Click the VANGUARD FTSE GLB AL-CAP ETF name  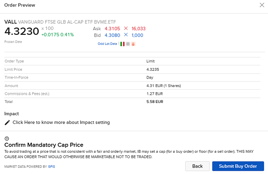click(67, 22)
